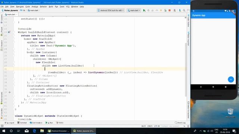Open the Analyze menu
The width and height of the screenshot is (239, 134).
[35, 7]
